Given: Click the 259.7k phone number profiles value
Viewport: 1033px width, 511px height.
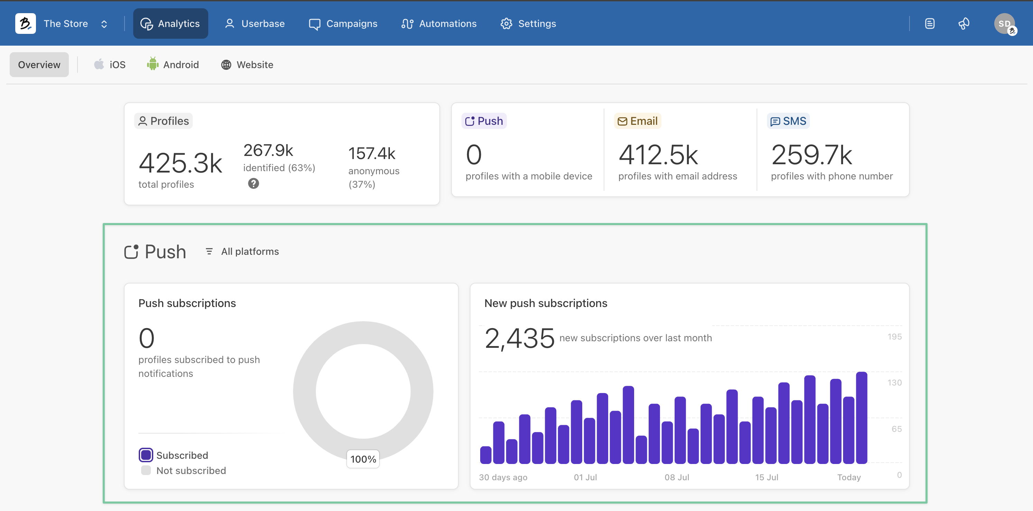Looking at the screenshot, I should click(x=812, y=155).
